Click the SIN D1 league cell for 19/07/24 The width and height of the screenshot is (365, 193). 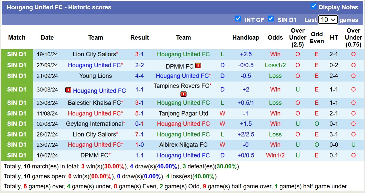(17, 155)
